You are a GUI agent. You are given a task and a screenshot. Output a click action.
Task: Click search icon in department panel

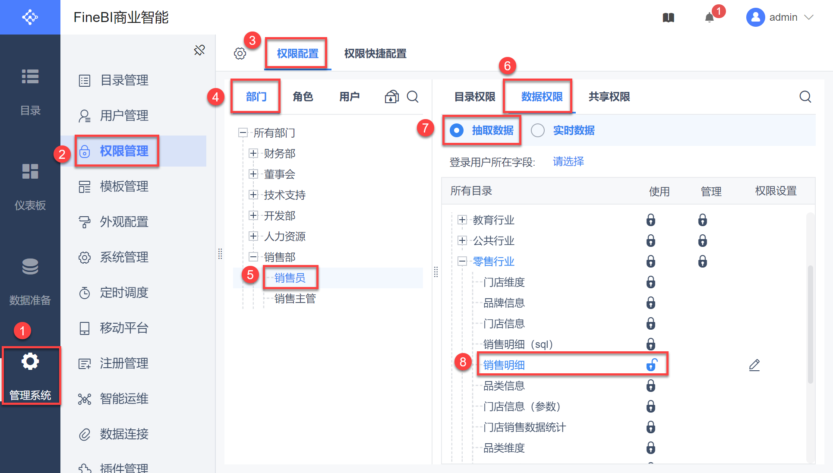[x=413, y=97]
